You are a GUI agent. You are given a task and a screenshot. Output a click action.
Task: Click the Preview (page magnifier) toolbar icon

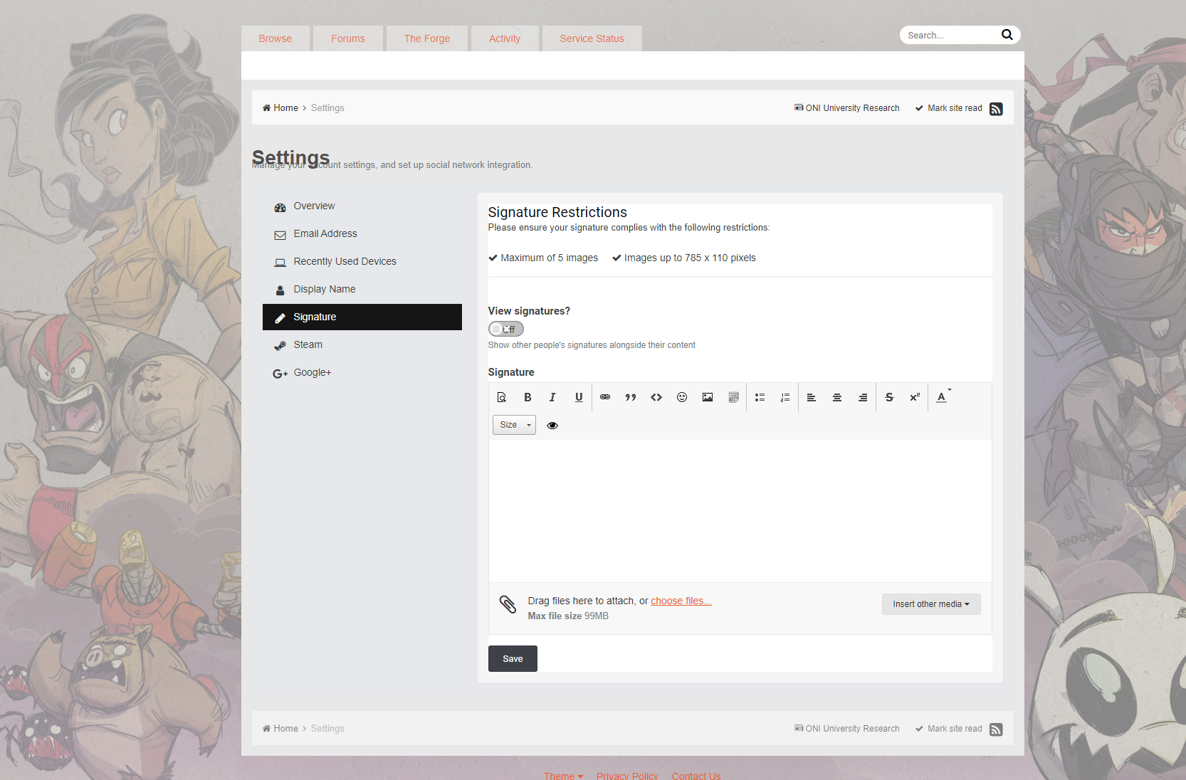[x=502, y=397]
